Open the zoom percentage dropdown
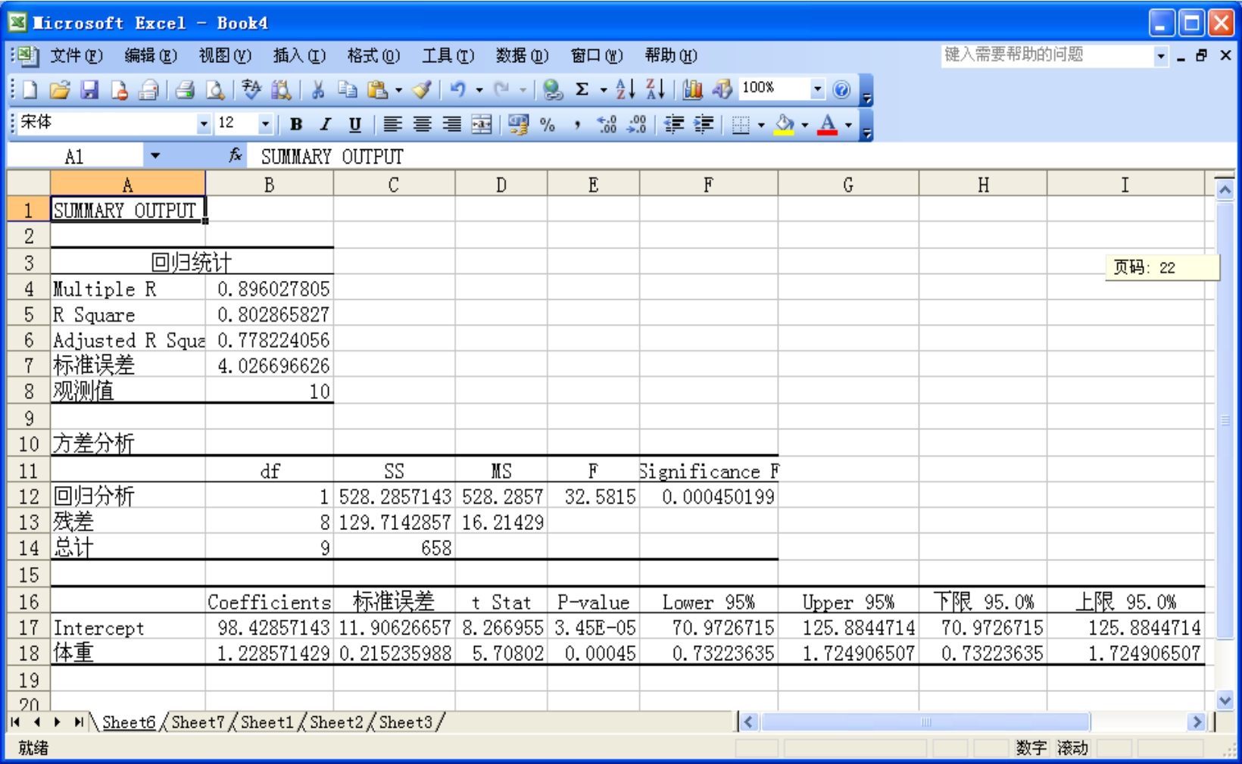Image resolution: width=1242 pixels, height=764 pixels. click(x=817, y=89)
